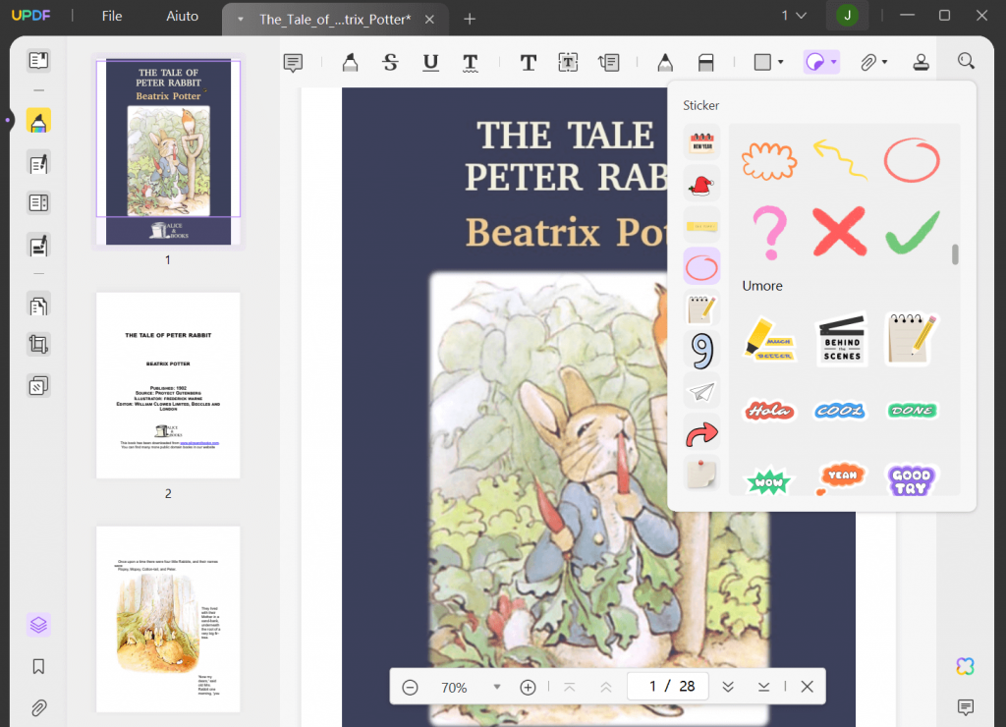Insert the red X sticker

coord(839,231)
